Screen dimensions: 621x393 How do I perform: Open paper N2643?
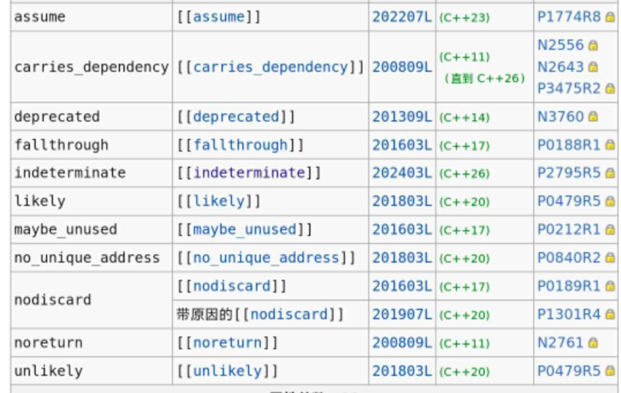(x=560, y=66)
